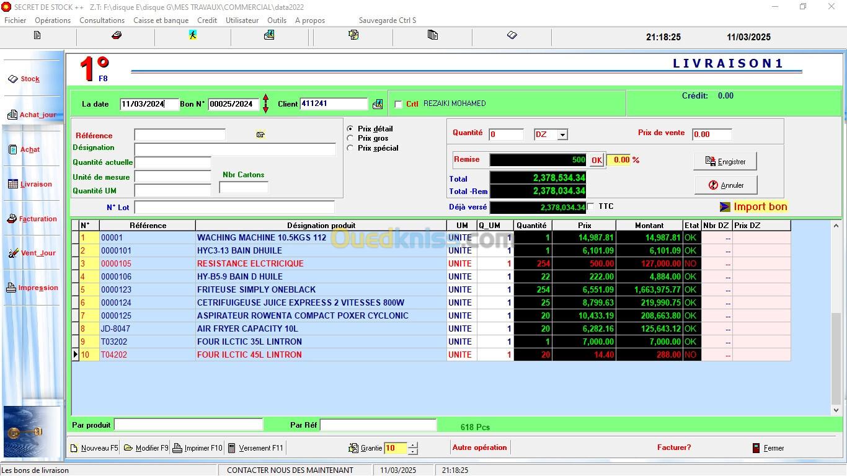Image resolution: width=847 pixels, height=476 pixels.
Task: Choose the Prix spécial option
Action: 350,148
